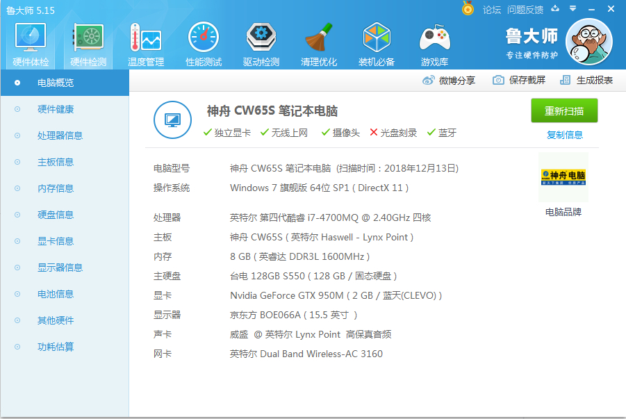Open 其他硬件 in the sidebar
The width and height of the screenshot is (626, 419).
[65, 320]
